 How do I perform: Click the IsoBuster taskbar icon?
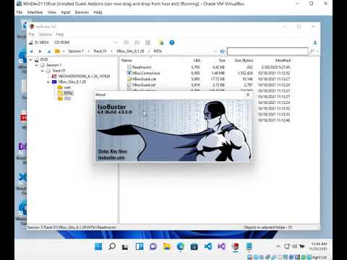click(x=236, y=246)
